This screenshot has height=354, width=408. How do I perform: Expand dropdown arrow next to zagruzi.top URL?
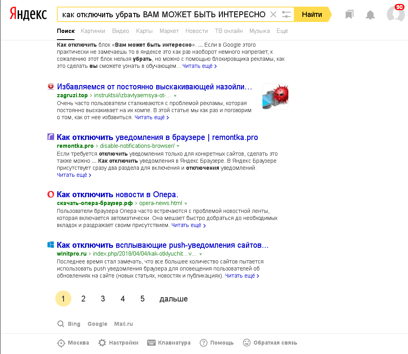coord(175,96)
